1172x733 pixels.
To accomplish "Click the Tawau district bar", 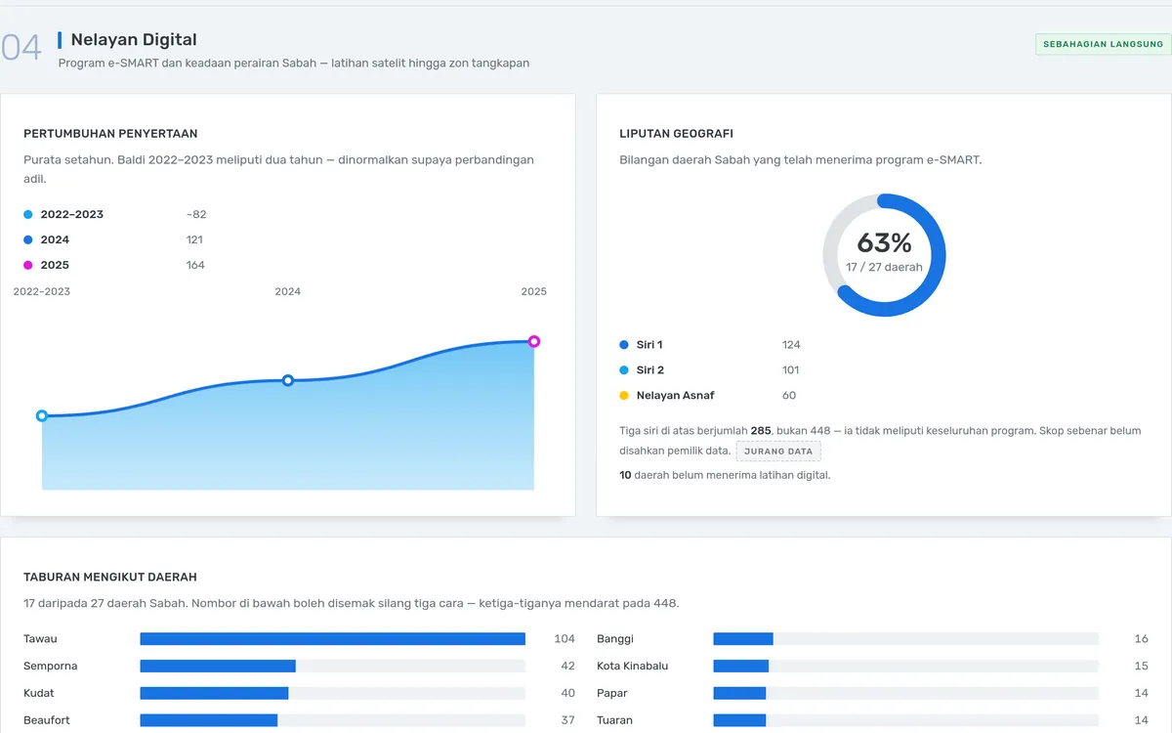I will [x=333, y=639].
